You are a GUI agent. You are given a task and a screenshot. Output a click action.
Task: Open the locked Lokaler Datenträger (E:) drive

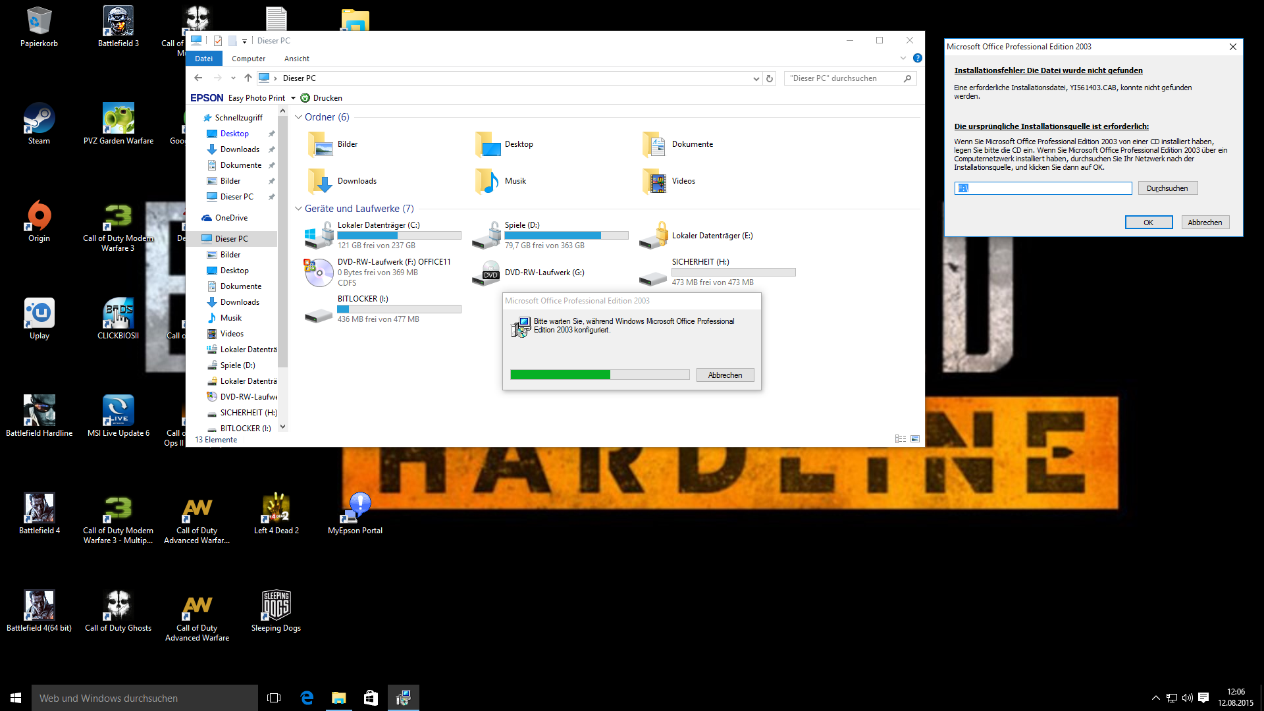click(654, 235)
